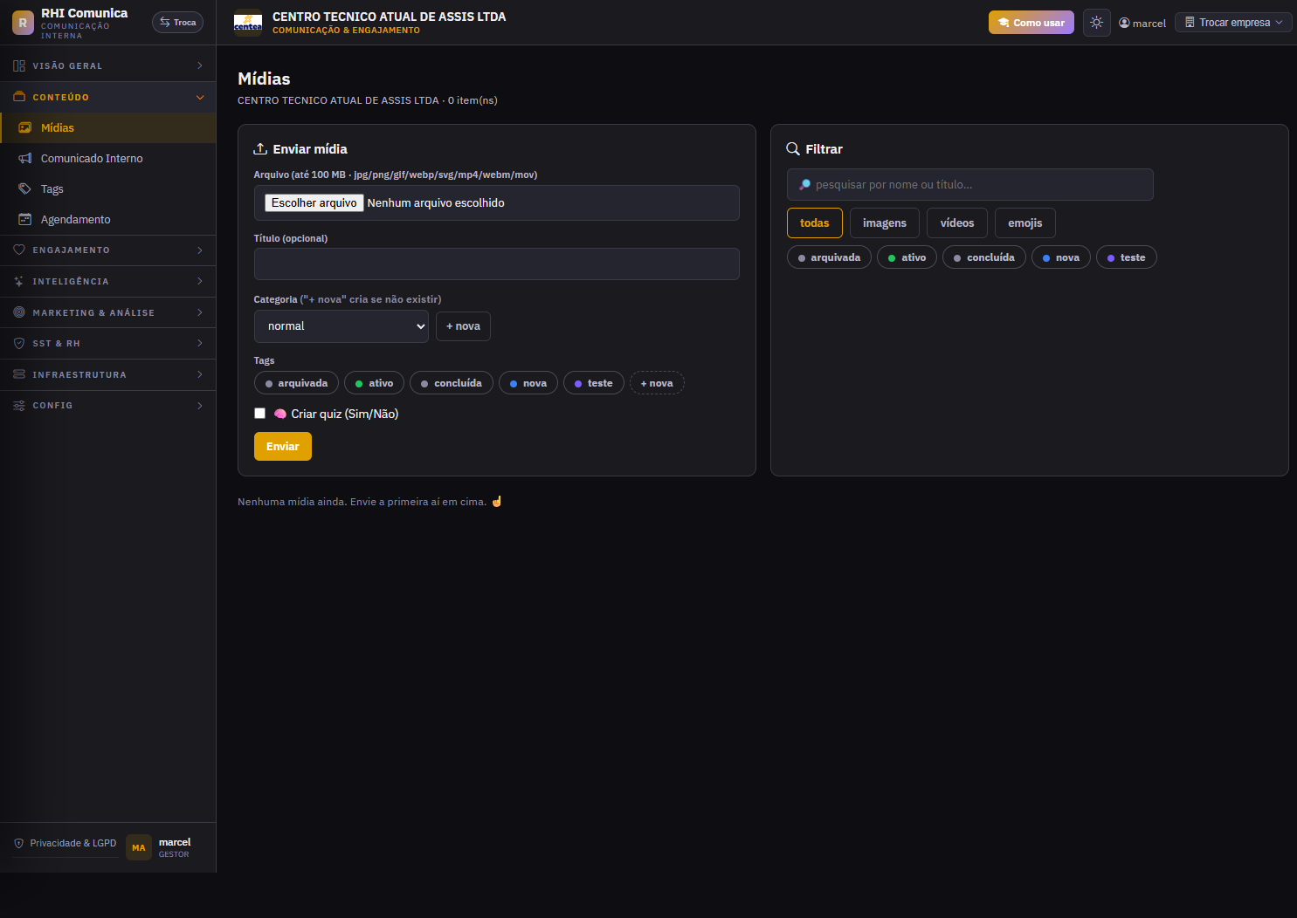The width and height of the screenshot is (1297, 918).
Task: Expand the Inteligência section chevron
Action: [200, 281]
